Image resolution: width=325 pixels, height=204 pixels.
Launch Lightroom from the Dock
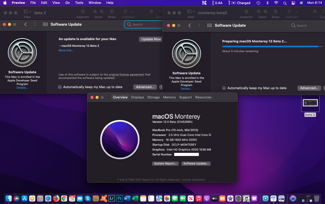(x=112, y=198)
